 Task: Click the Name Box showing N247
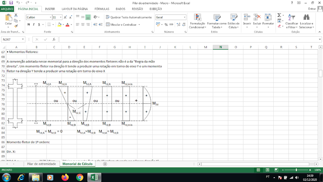pos(13,39)
